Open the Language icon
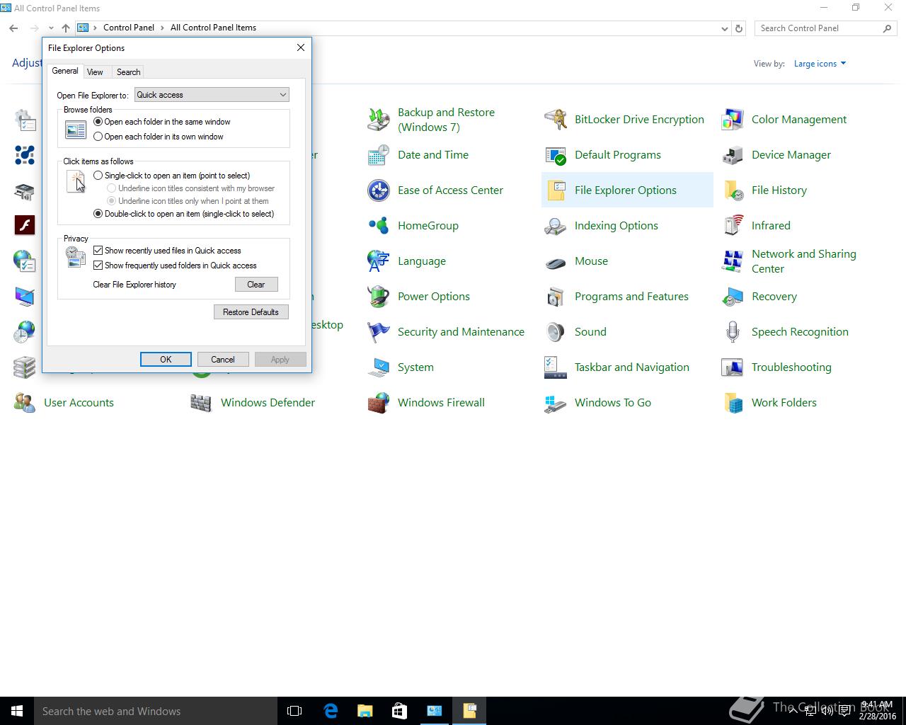The width and height of the screenshot is (906, 725). coord(379,261)
